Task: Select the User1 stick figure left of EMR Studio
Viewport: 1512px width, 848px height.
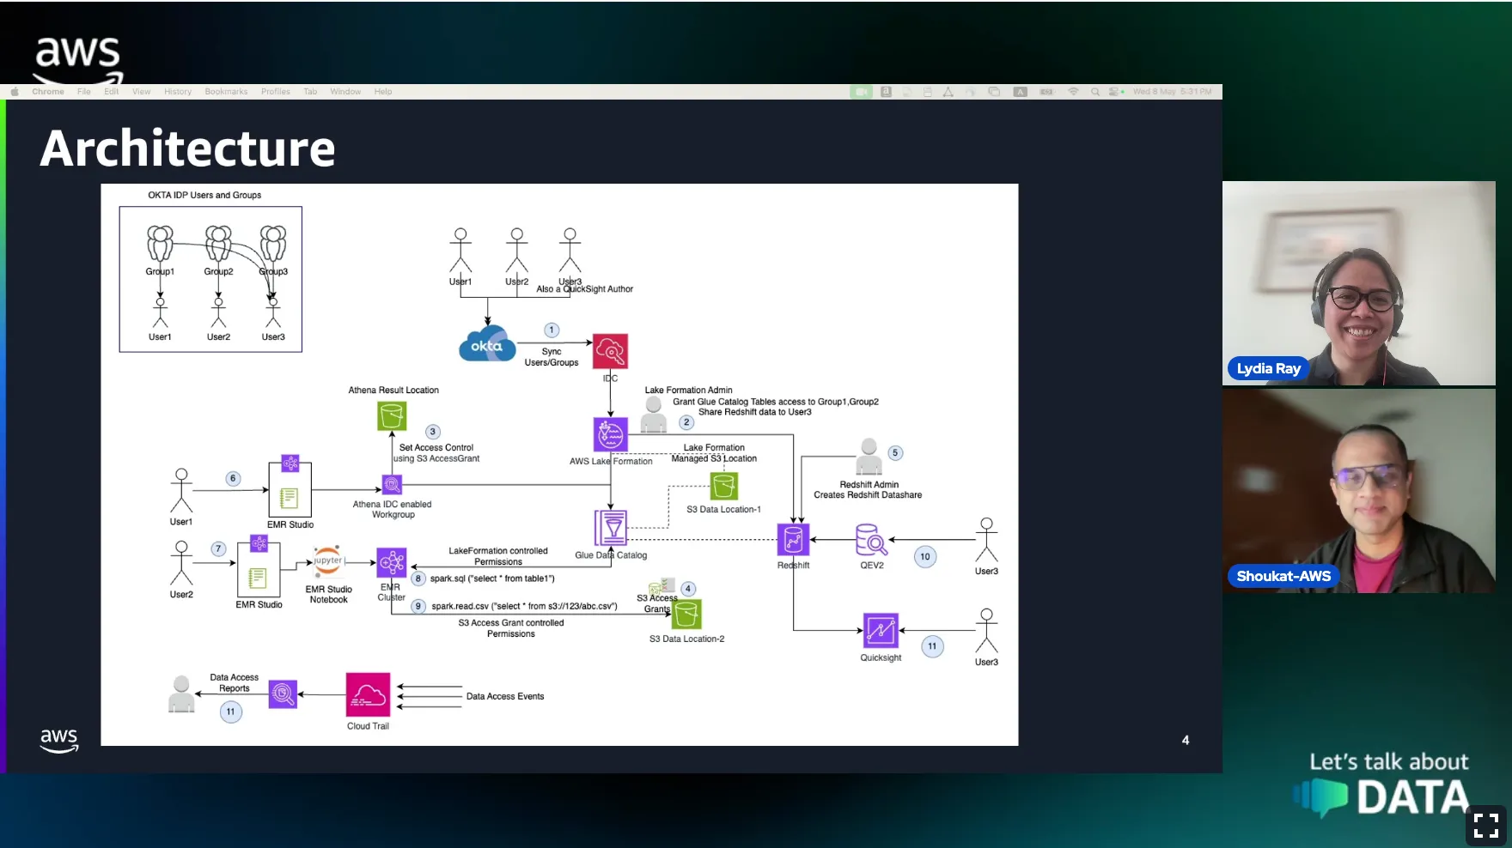Action: coord(181,490)
